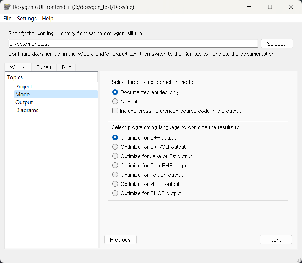
Task: Click the Previous button
Action: (120, 240)
